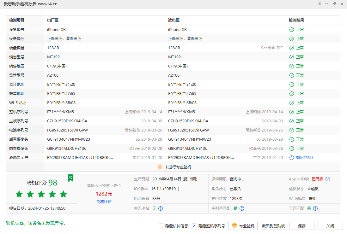
Task: Select read-out serial C7H91520DK9K04LBA next to 2019-04-09
Action: click(x=188, y=121)
